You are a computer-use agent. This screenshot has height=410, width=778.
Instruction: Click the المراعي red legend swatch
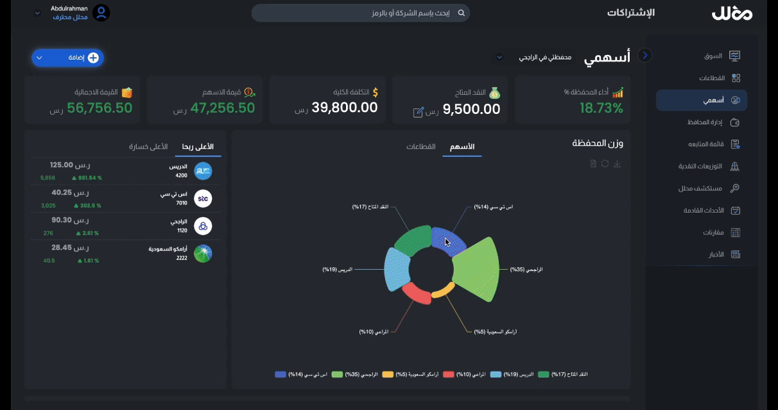[x=449, y=374]
